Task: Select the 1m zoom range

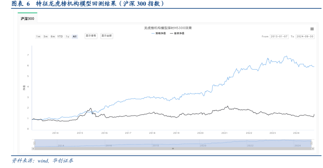Action: pos(38,36)
